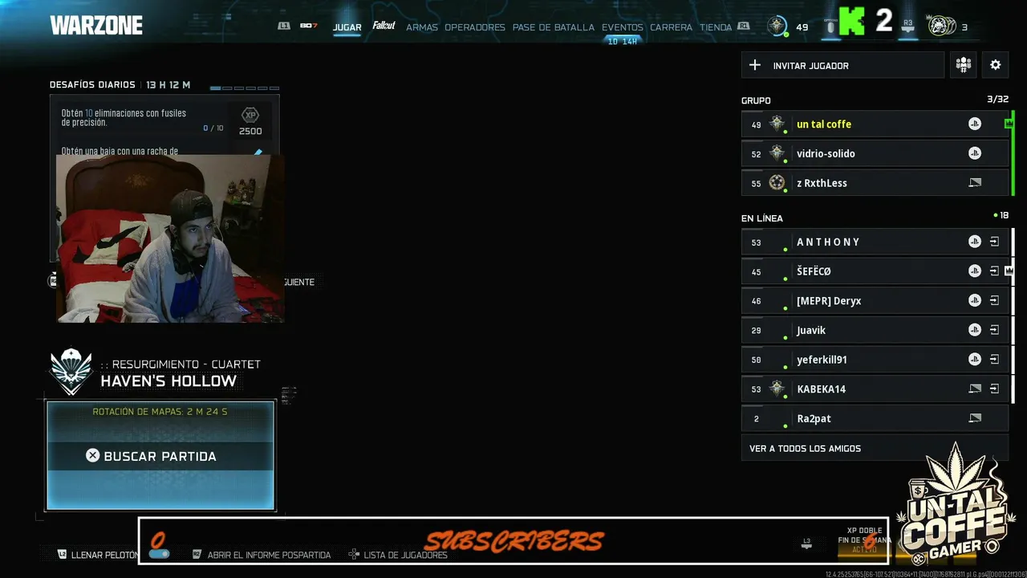Click the L1 previous-tab button icon

click(283, 26)
